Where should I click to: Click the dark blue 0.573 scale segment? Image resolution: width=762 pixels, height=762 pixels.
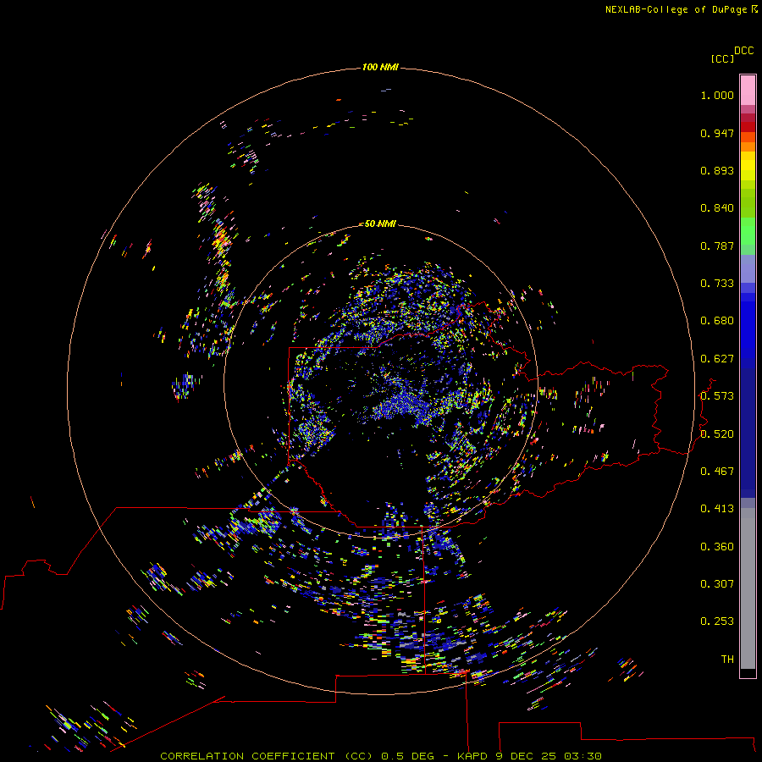748,394
